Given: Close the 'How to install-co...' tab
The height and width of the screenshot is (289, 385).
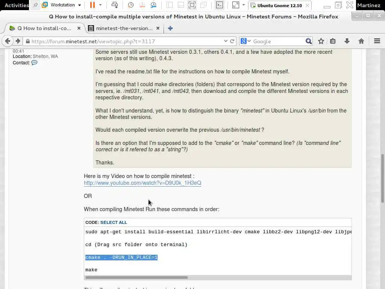Looking at the screenshot, I should [79, 28].
